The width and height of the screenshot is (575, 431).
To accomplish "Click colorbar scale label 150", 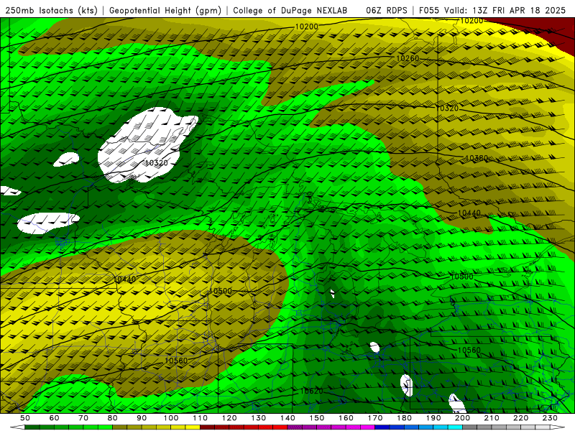I will [317, 418].
